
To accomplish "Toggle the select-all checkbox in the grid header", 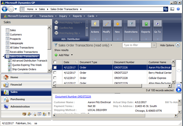I will click(x=55, y=62).
